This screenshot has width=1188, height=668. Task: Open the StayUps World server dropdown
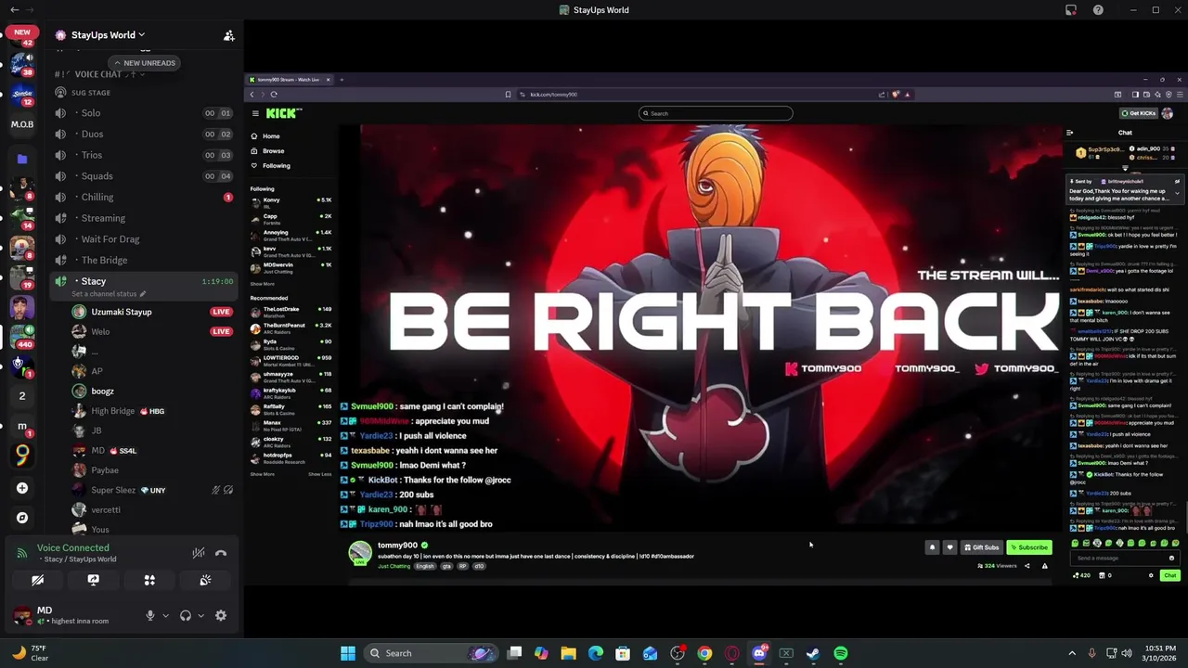pos(108,35)
